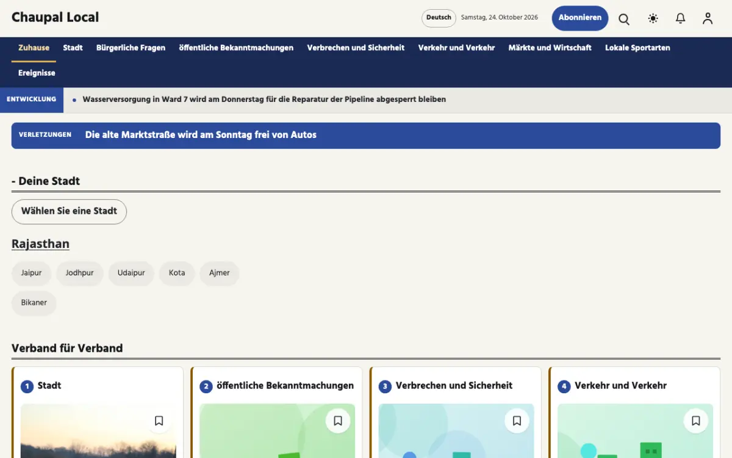732x458 pixels.
Task: Select the Jodhpur city chip
Action: click(80, 273)
